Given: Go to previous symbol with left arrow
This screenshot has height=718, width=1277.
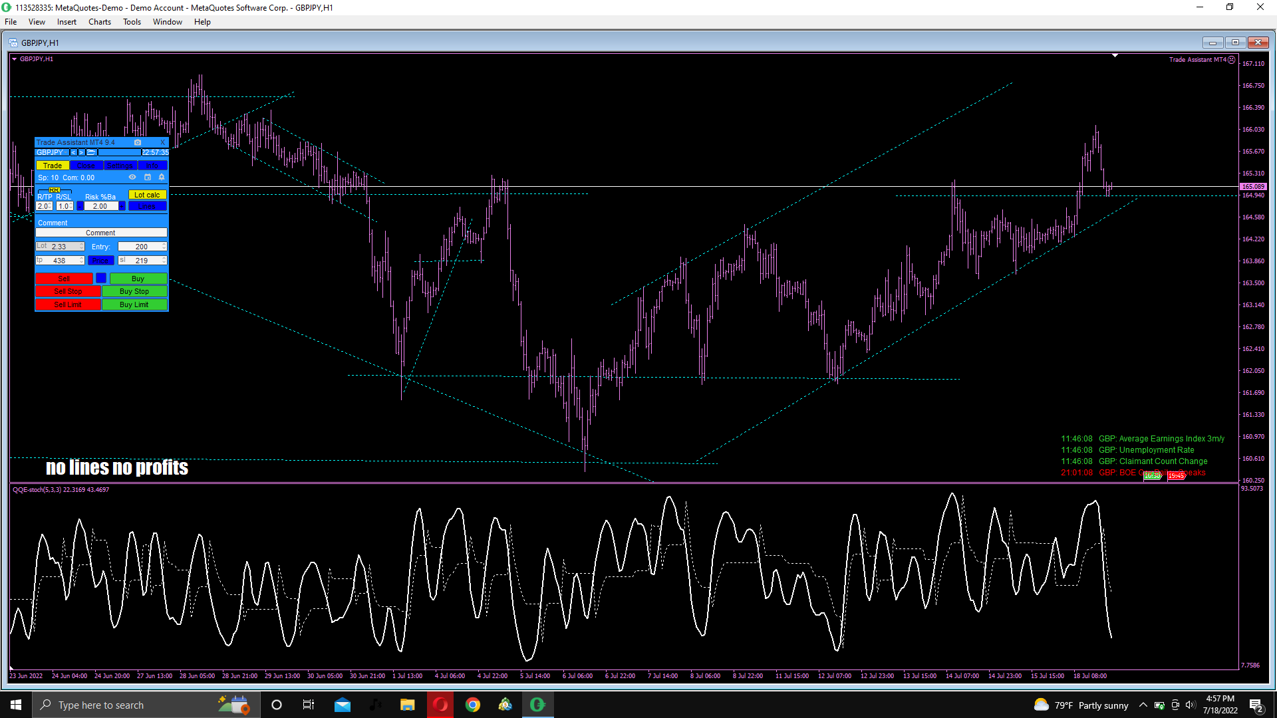Looking at the screenshot, I should coord(73,152).
